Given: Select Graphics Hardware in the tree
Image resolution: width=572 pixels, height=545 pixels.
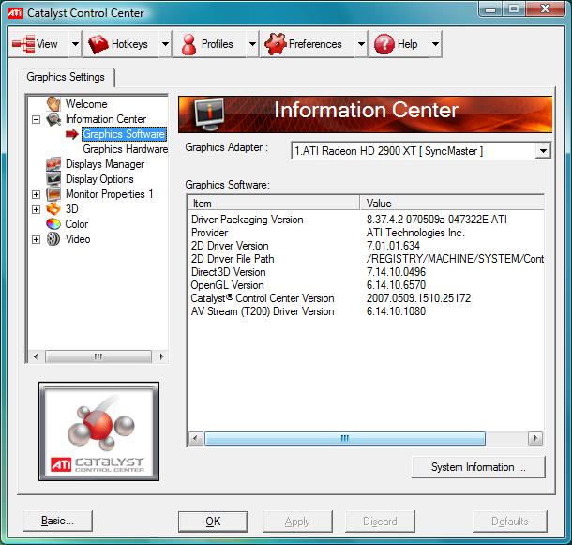Looking at the screenshot, I should (125, 149).
